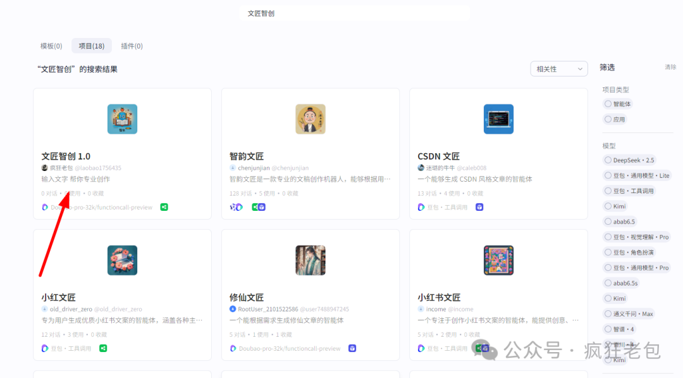Open the 相关性 sort dropdown

pyautogui.click(x=559, y=69)
